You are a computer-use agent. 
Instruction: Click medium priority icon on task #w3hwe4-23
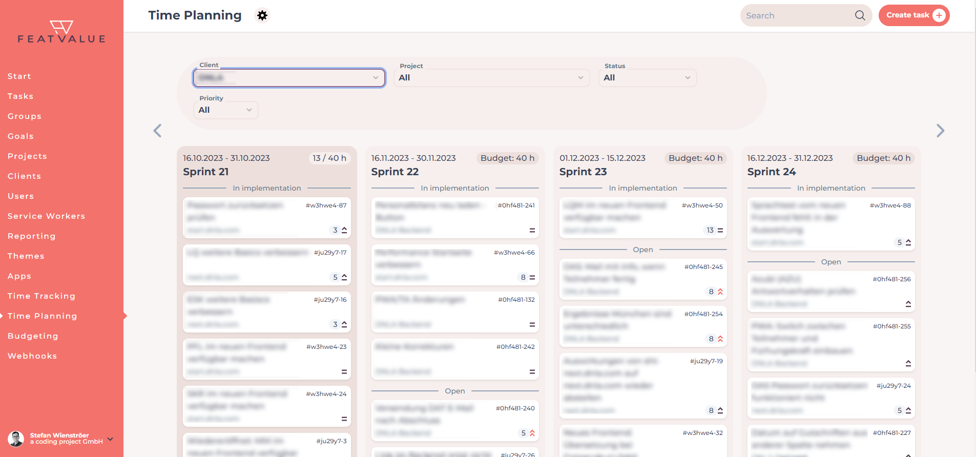[x=344, y=371]
